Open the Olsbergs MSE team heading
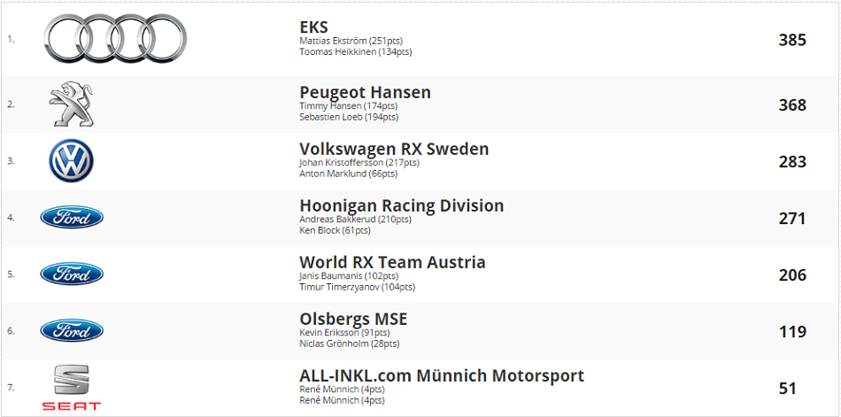This screenshot has height=417, width=841. pos(353,319)
